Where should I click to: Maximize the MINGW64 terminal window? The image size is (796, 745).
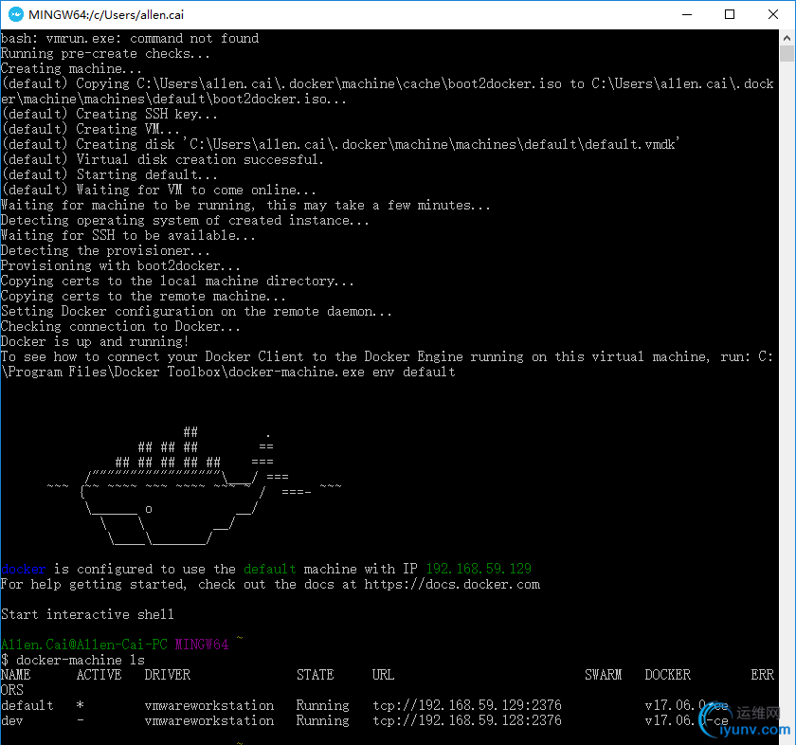click(730, 15)
